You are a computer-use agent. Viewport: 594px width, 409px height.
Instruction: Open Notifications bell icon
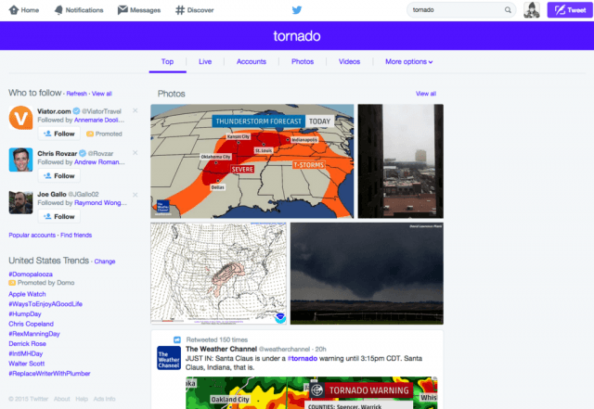[x=58, y=10]
